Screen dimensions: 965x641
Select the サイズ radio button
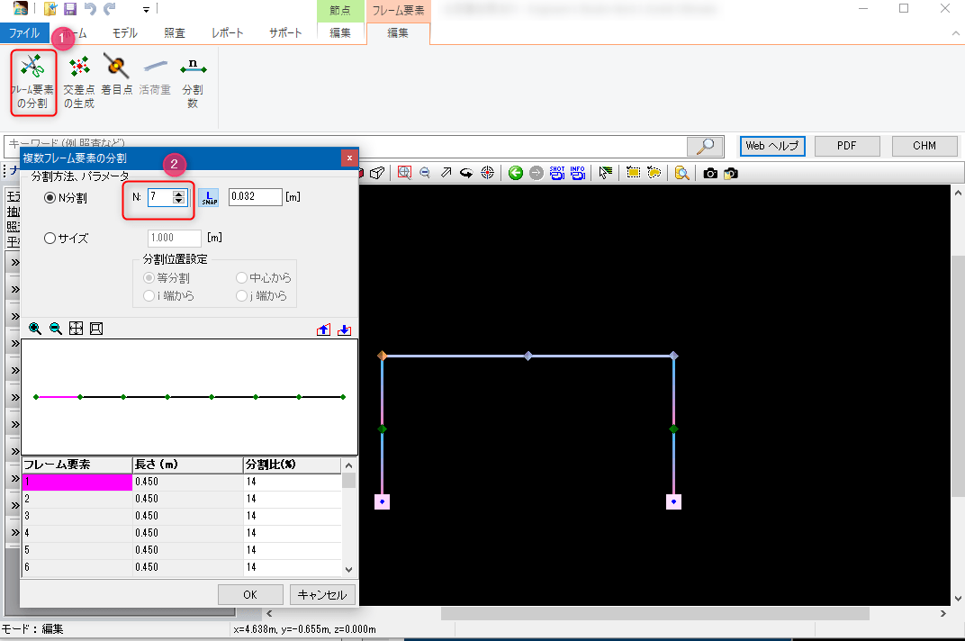coord(50,239)
